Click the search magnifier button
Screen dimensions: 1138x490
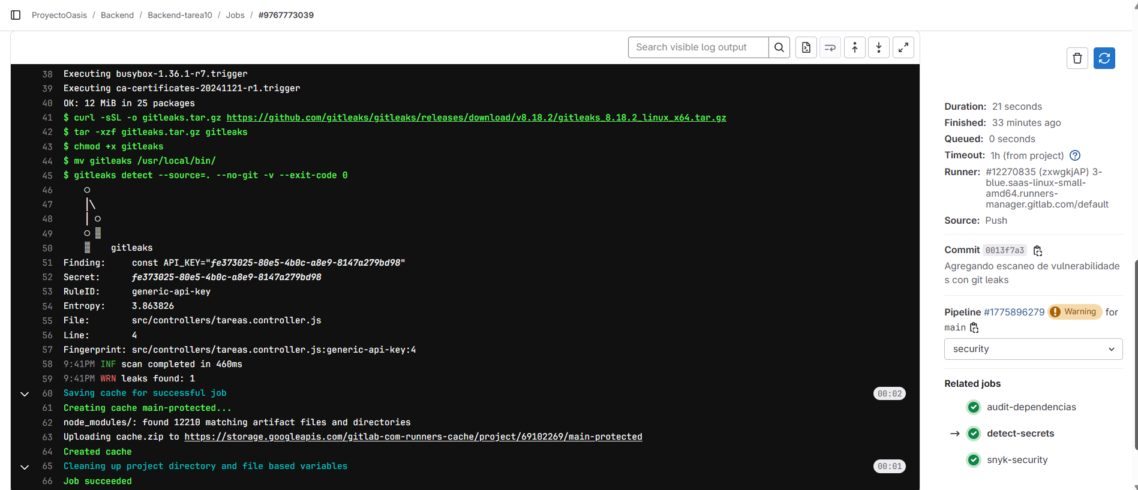coord(779,47)
